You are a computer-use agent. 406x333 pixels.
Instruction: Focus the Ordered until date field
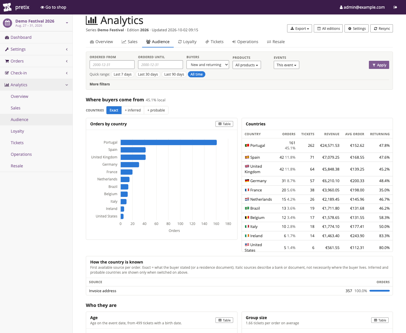(160, 65)
